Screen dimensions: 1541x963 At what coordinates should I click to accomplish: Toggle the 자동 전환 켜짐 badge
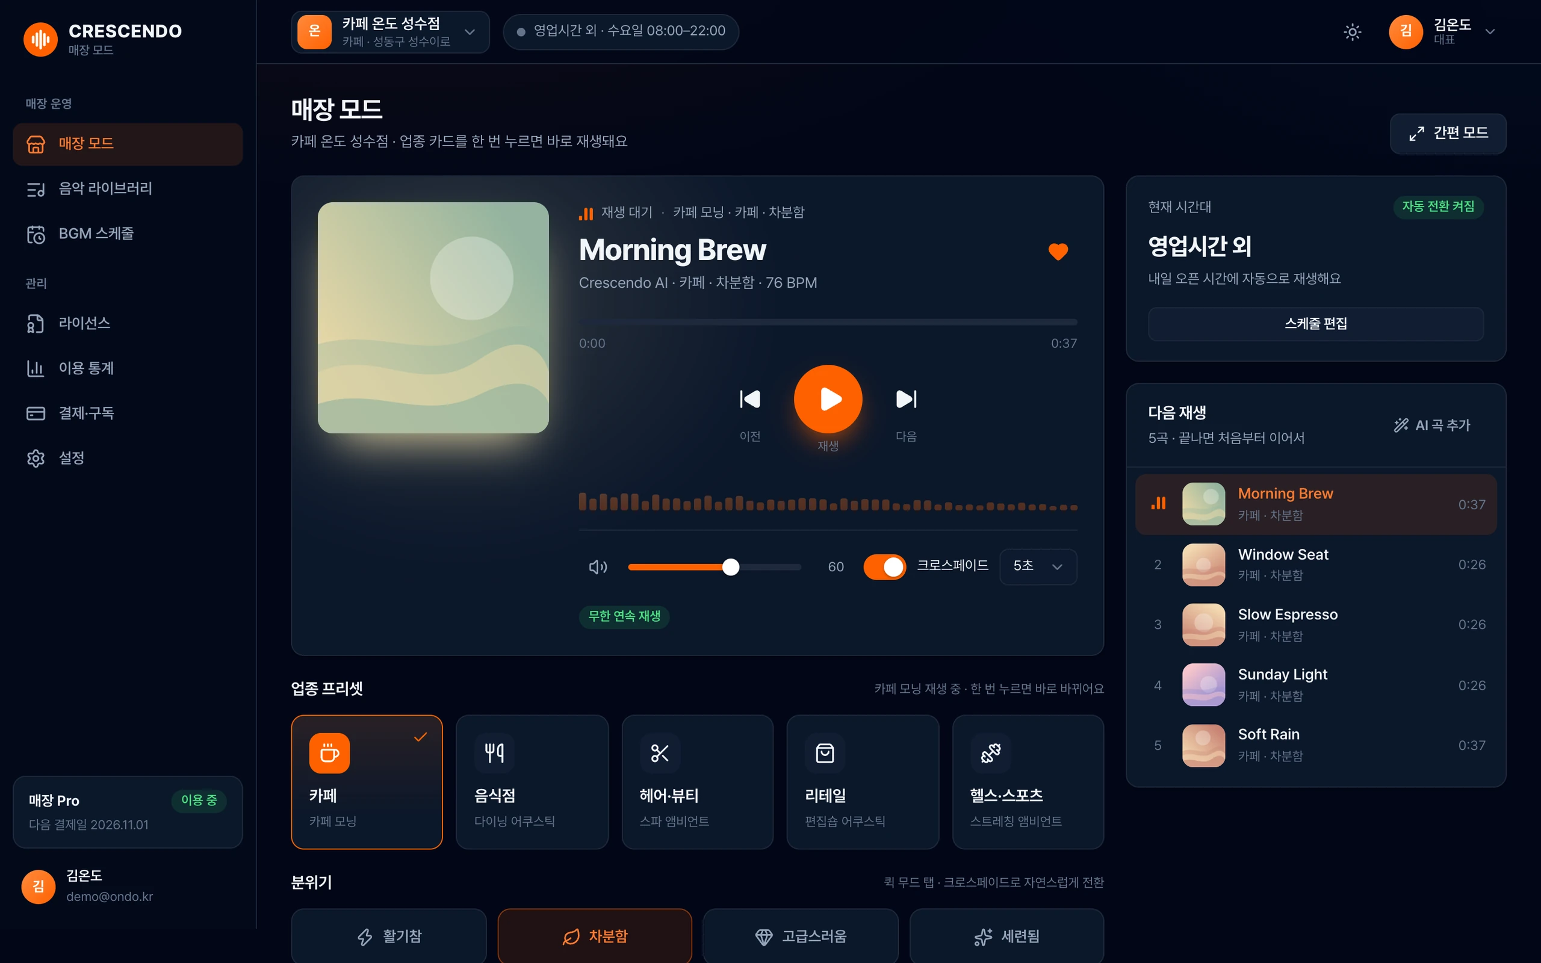[1438, 207]
